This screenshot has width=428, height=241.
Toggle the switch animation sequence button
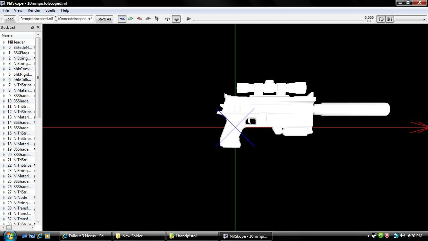point(390,19)
